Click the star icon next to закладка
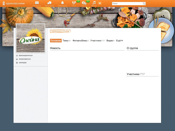The width and height of the screenshot is (175, 131). point(17,62)
